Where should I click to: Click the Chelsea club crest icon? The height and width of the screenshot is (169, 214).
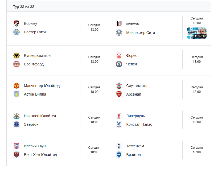point(119,64)
